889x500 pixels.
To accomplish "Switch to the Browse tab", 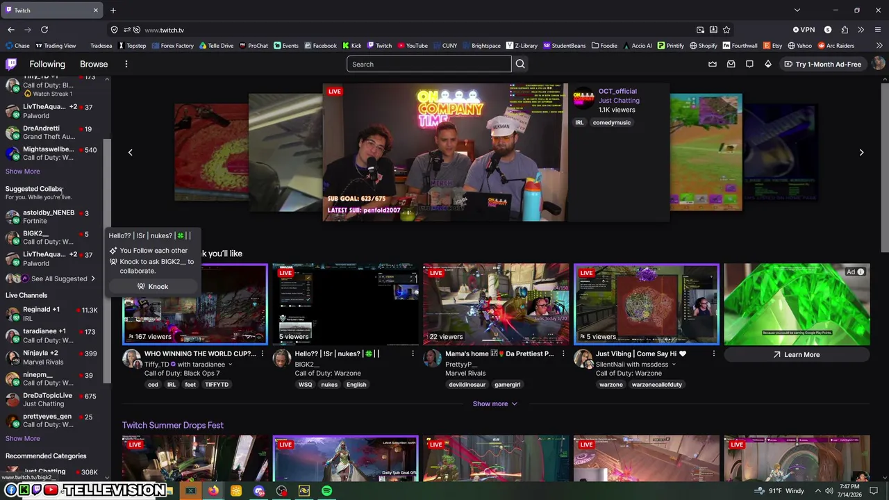I will coord(94,64).
